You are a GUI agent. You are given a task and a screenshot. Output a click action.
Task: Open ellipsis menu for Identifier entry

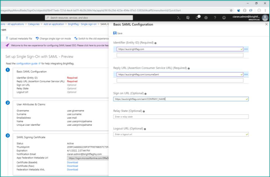(x=246, y=49)
